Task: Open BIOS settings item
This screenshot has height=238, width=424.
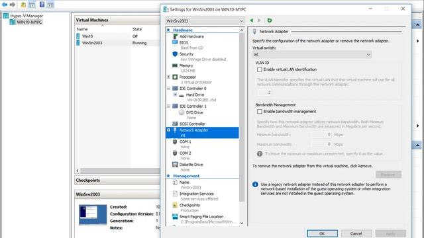Action: click(184, 42)
